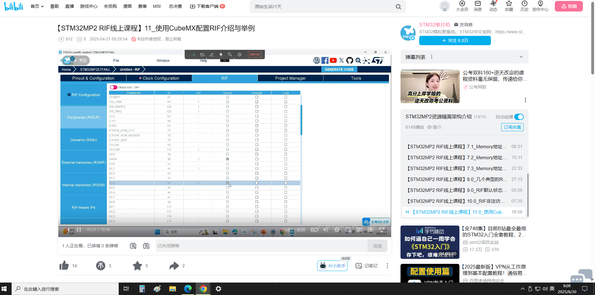
Task: Open Task View in the taskbar
Action: pos(126,289)
